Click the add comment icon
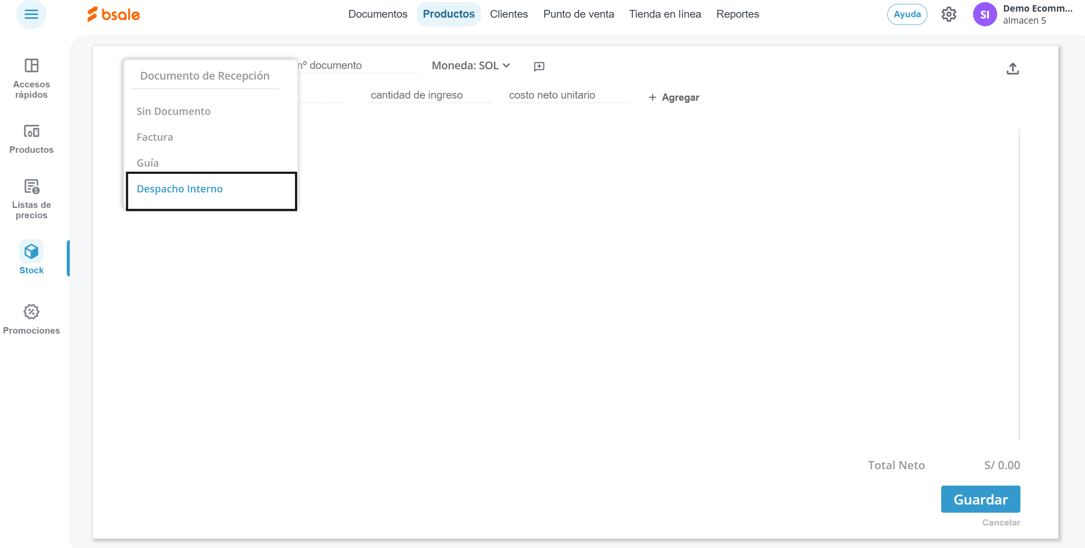Image resolution: width=1085 pixels, height=548 pixels. click(539, 66)
